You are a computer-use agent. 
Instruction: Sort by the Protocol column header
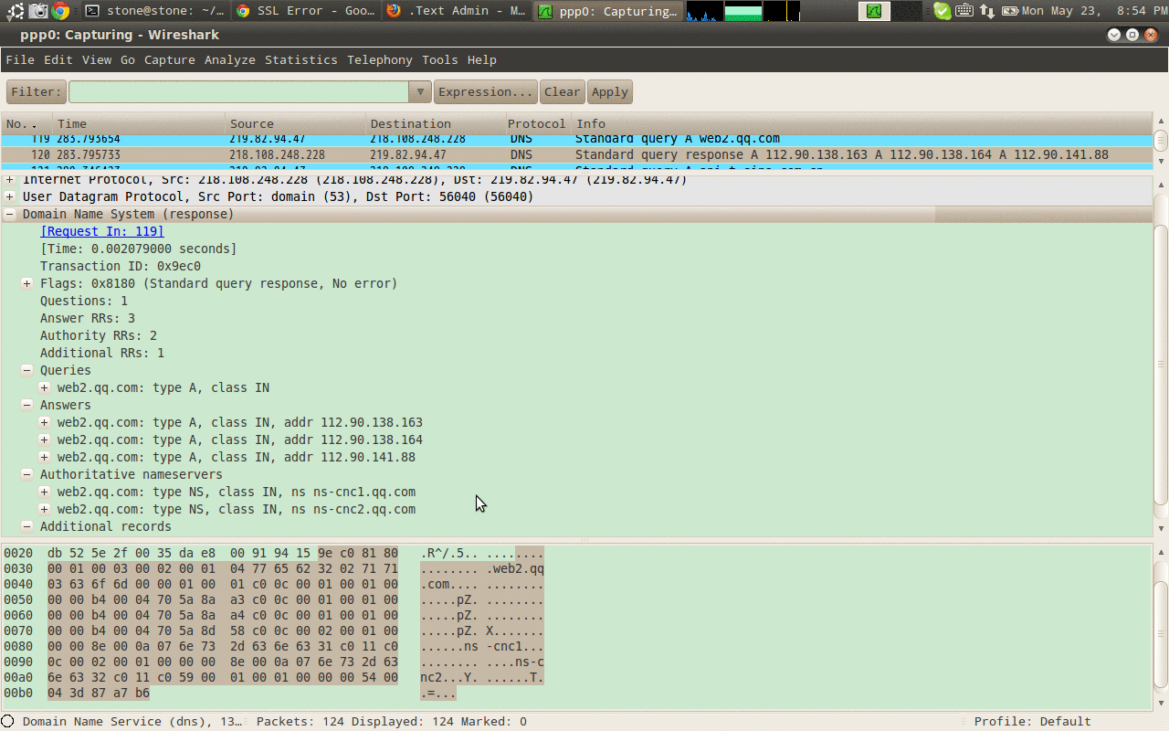(x=537, y=123)
